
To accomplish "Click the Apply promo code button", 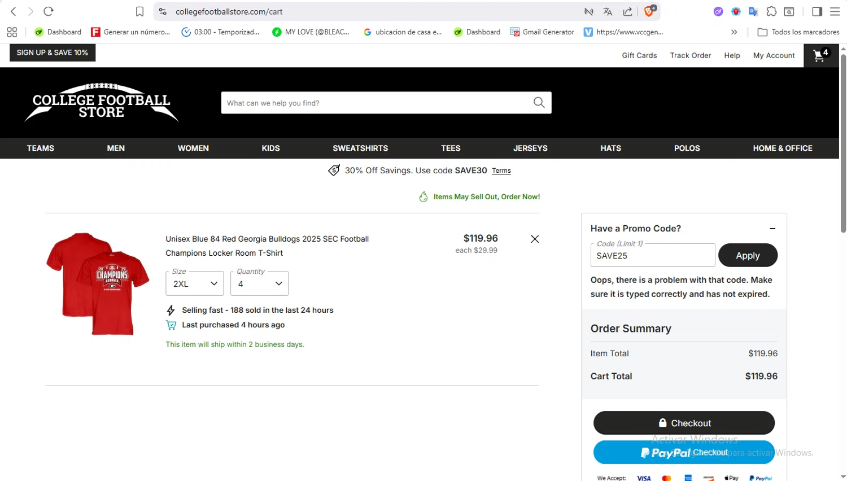I will tap(748, 255).
